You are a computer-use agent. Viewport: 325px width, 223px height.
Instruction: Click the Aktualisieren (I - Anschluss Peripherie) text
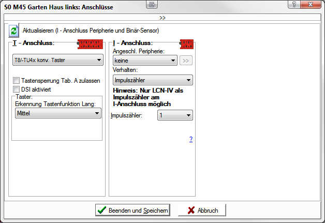tap(91, 31)
